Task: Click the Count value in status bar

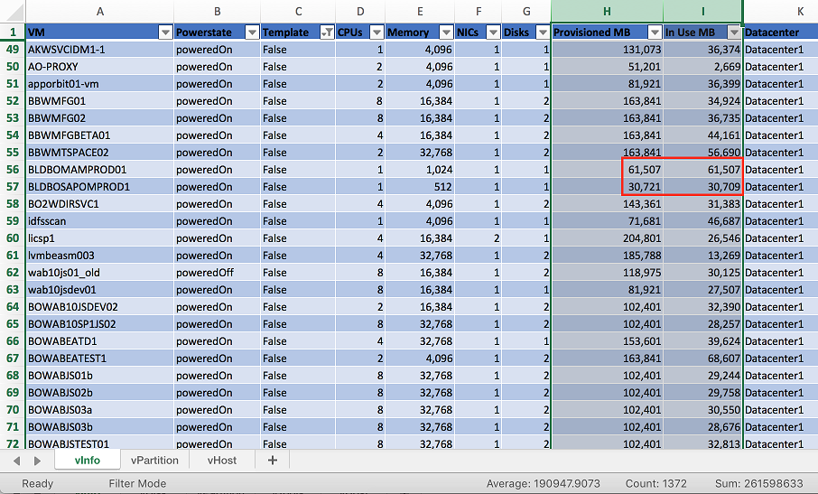Action: pyautogui.click(x=655, y=483)
